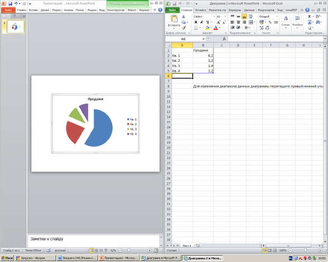This screenshot has width=328, height=262.
Task: Click the insert function fx icon
Action: click(224, 39)
